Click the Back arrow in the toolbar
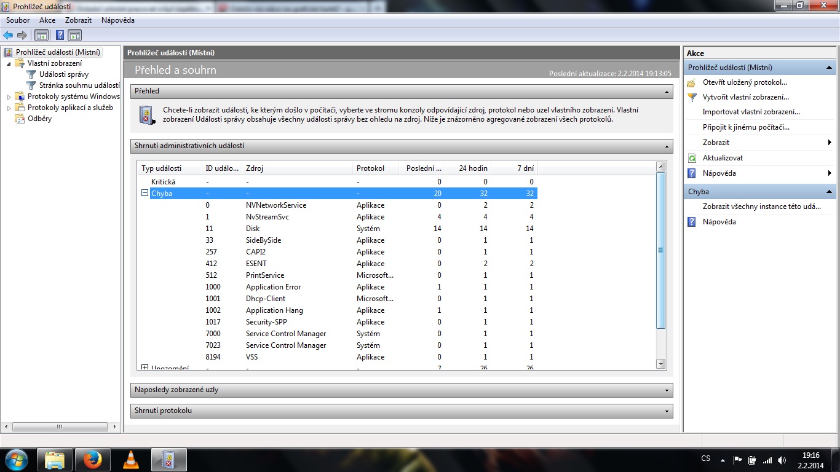 pyautogui.click(x=8, y=35)
